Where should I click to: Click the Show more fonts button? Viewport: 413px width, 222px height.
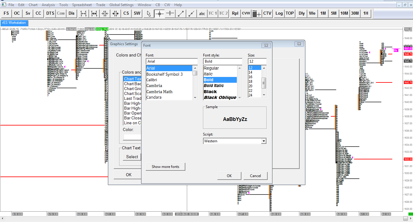[x=166, y=167]
